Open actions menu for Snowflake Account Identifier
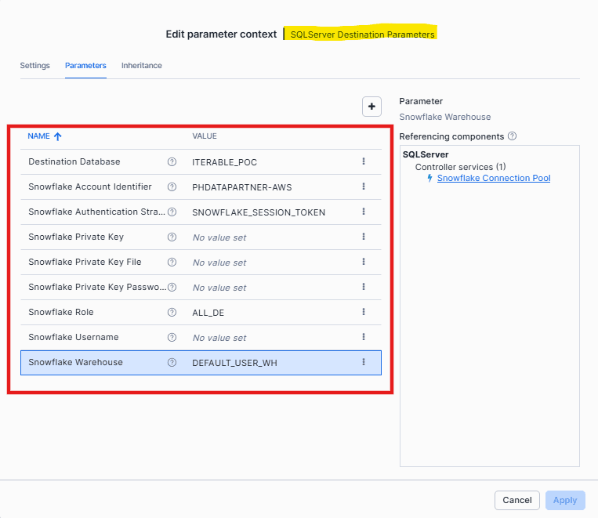This screenshot has width=598, height=518. [364, 187]
